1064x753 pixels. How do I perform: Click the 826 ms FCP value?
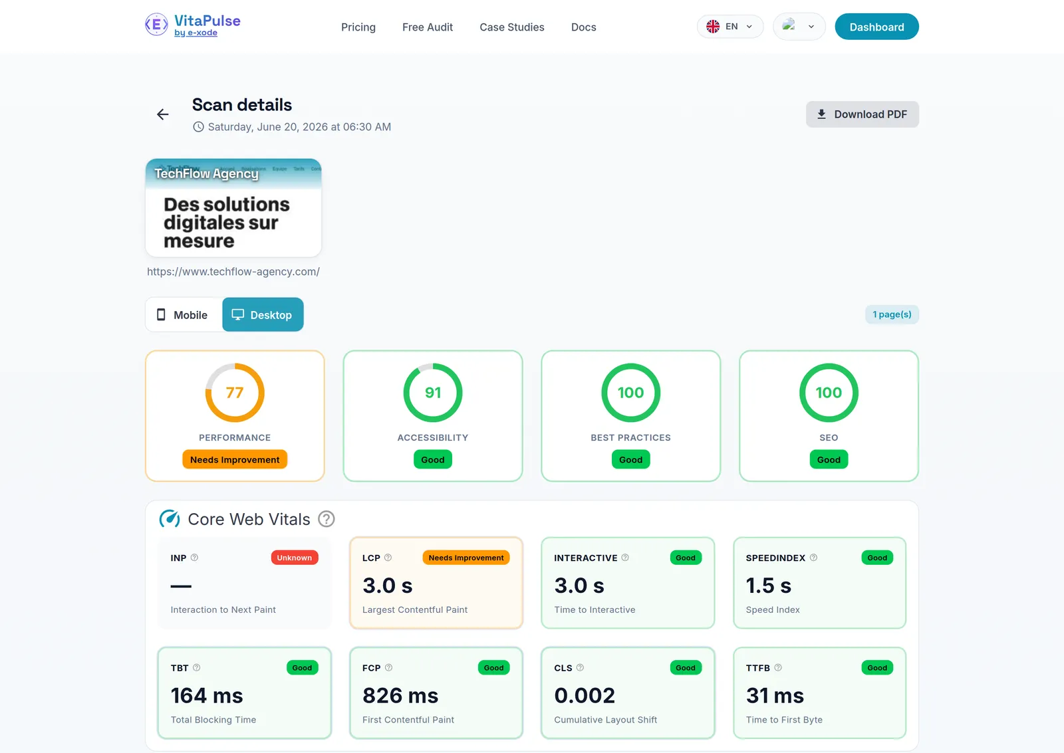(x=400, y=696)
